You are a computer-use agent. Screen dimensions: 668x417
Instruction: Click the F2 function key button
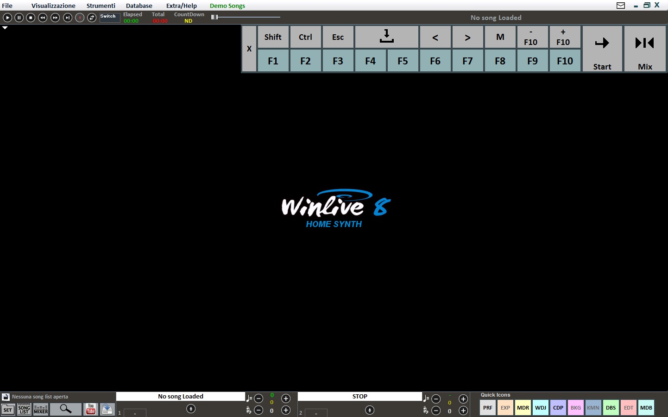305,61
